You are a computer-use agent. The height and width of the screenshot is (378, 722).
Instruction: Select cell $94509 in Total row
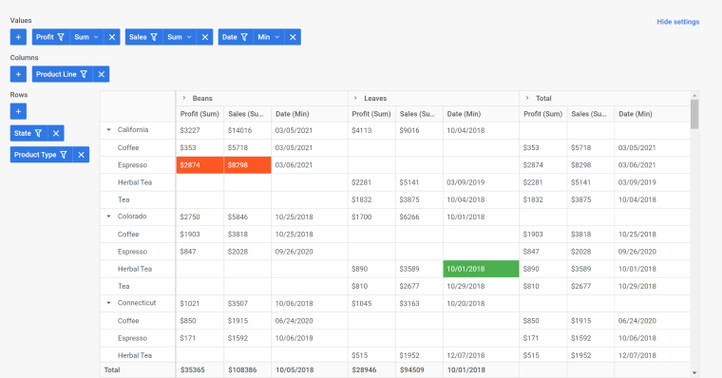[x=419, y=369]
